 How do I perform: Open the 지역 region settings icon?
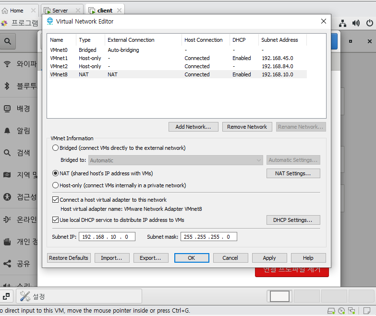click(x=7, y=175)
